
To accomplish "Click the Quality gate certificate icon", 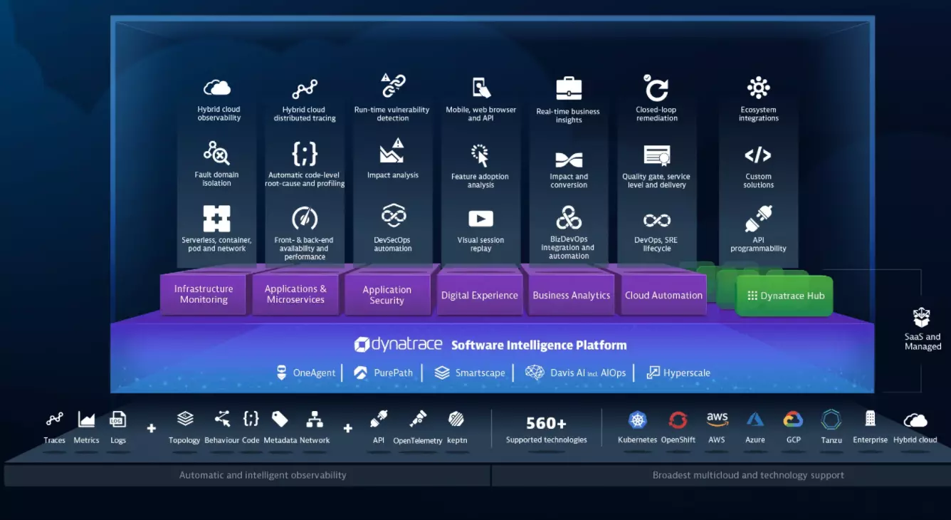I will [657, 155].
